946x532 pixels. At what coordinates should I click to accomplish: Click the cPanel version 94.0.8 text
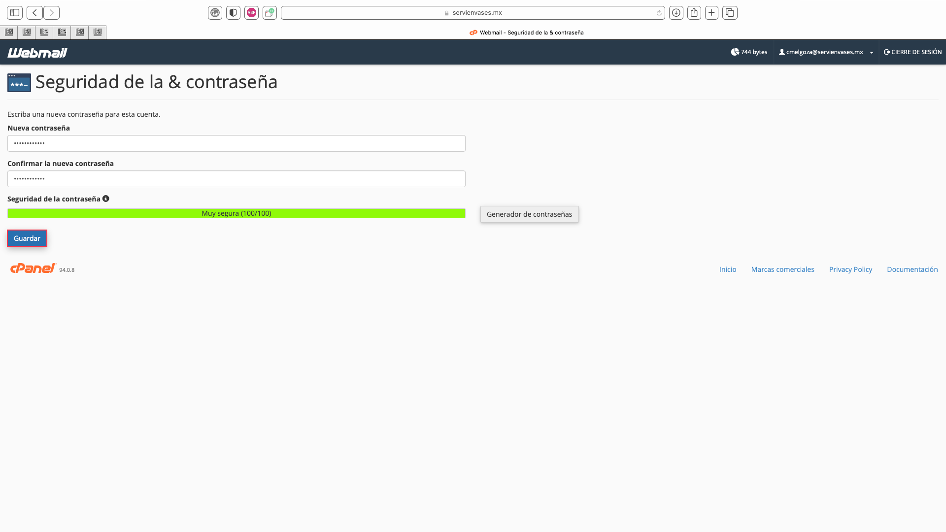click(x=67, y=270)
